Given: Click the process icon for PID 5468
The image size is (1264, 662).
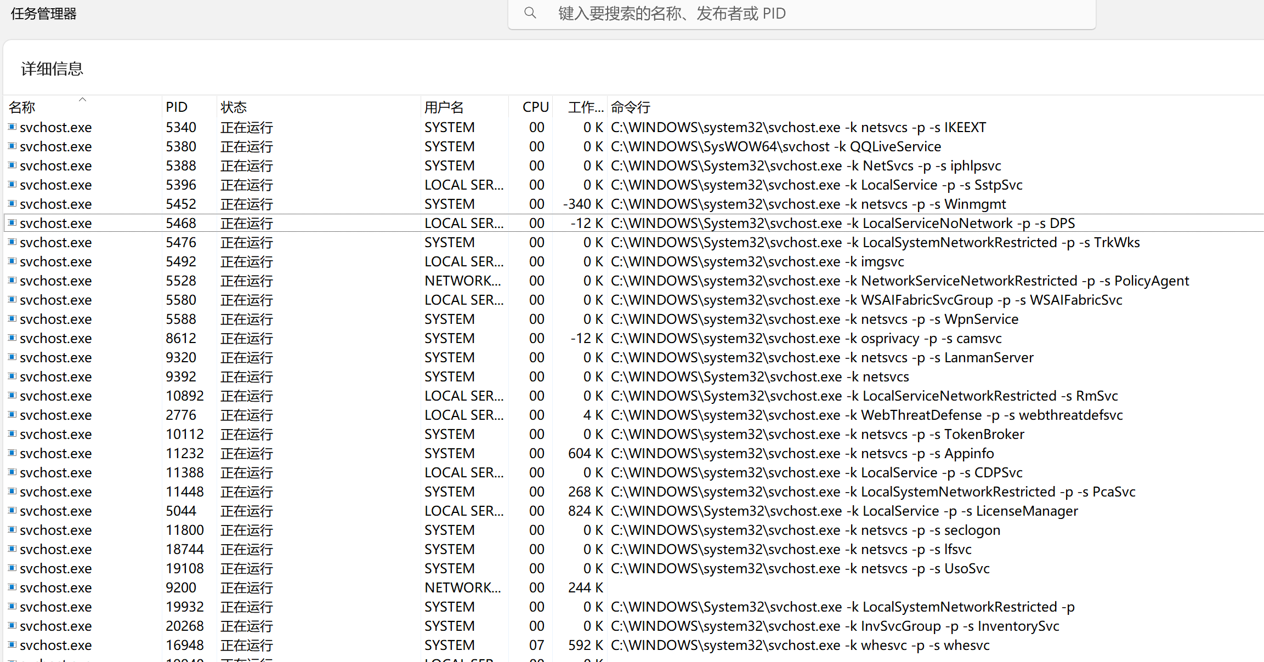Looking at the screenshot, I should pyautogui.click(x=12, y=223).
